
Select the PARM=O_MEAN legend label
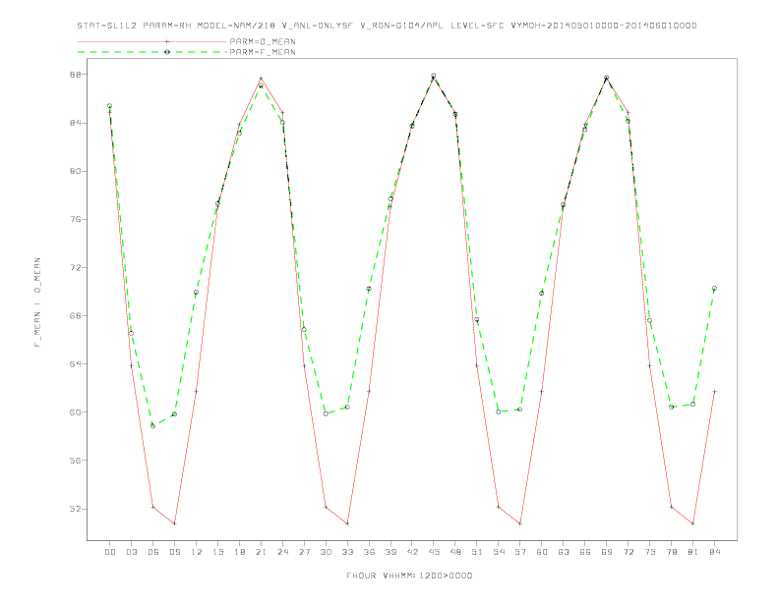pyautogui.click(x=263, y=41)
